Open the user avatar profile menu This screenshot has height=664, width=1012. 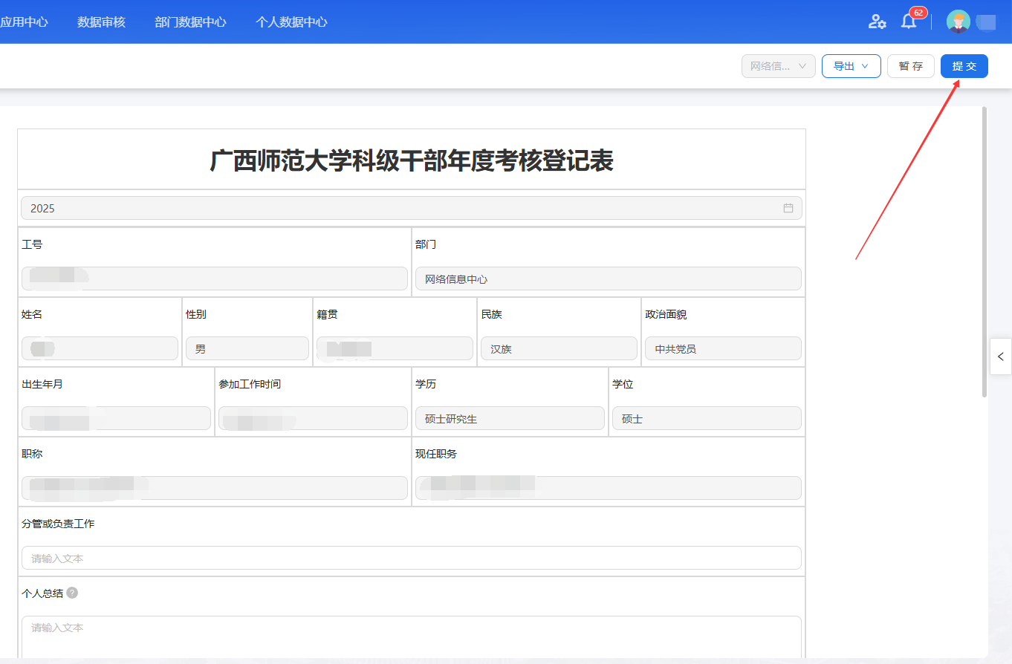click(x=958, y=22)
